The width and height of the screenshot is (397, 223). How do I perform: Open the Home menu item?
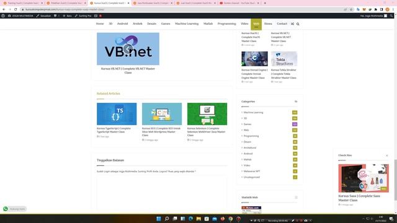click(100, 24)
